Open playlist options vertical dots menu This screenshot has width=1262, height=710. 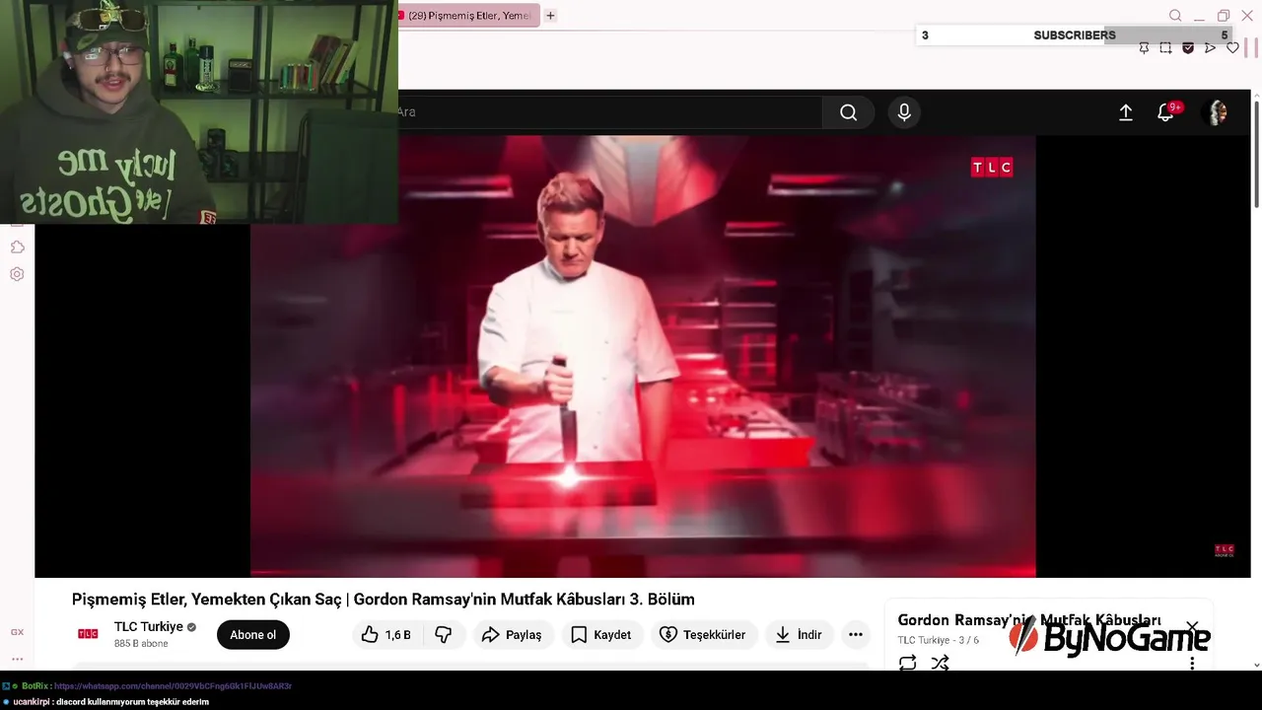point(1192,664)
